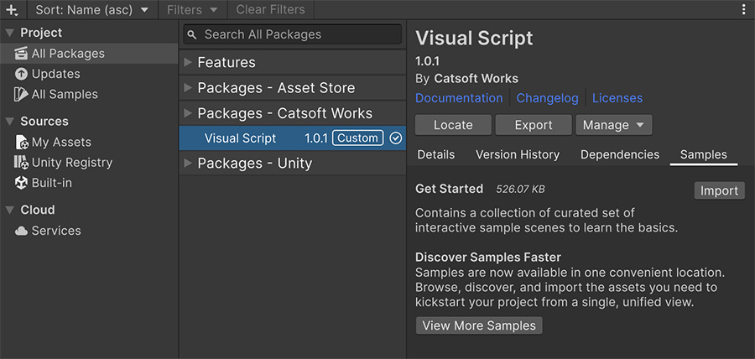Open the Filters dropdown

(193, 9)
